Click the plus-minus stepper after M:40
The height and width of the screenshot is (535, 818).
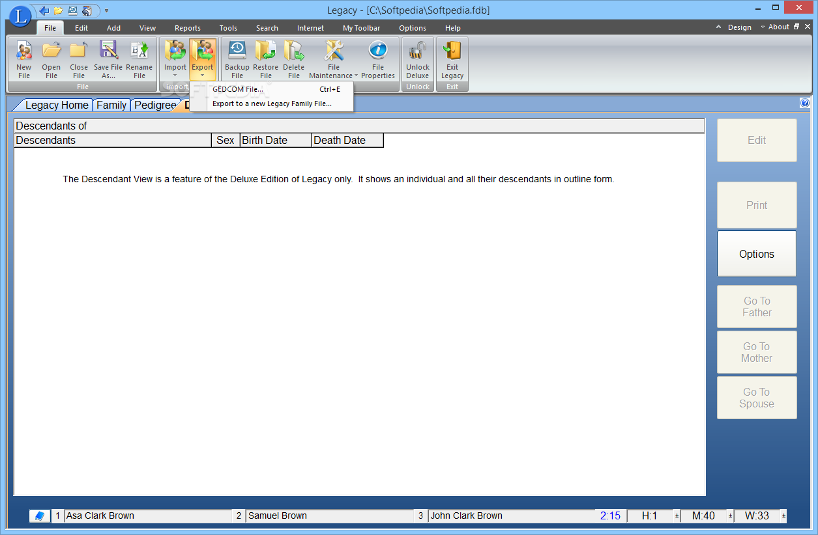pyautogui.click(x=730, y=516)
